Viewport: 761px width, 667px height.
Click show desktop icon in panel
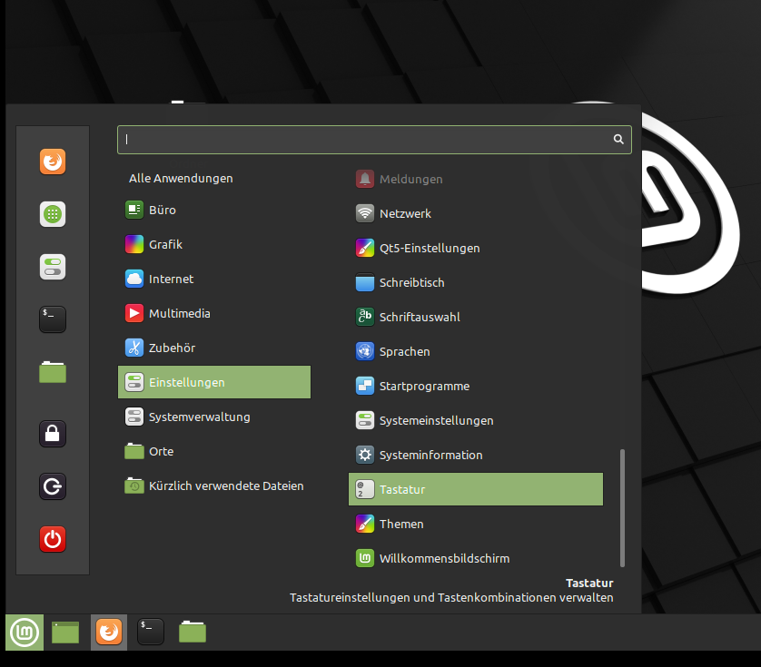[65, 633]
